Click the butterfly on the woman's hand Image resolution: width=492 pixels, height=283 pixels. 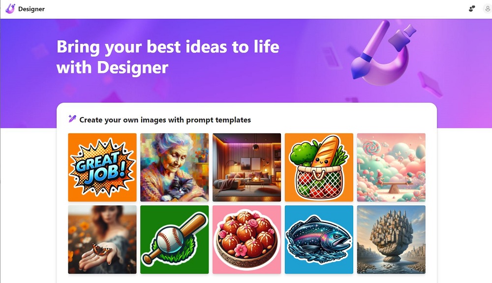[x=101, y=250]
